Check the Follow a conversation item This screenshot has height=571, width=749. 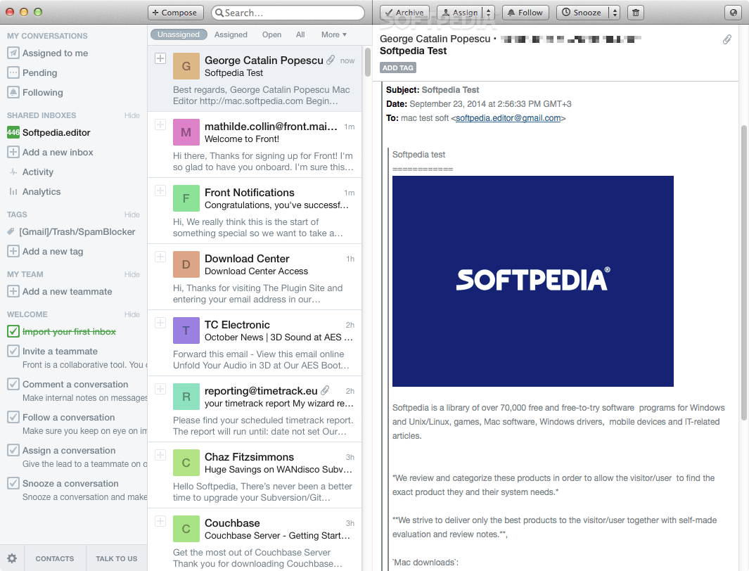pos(13,417)
